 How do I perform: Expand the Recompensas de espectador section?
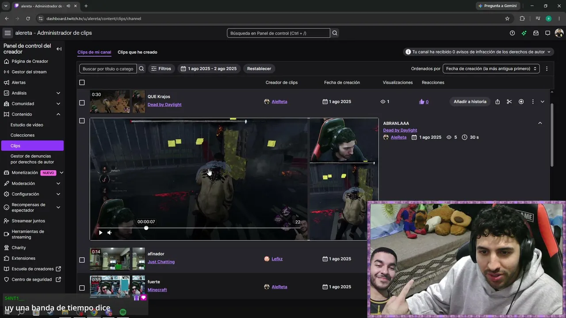pyautogui.click(x=58, y=208)
